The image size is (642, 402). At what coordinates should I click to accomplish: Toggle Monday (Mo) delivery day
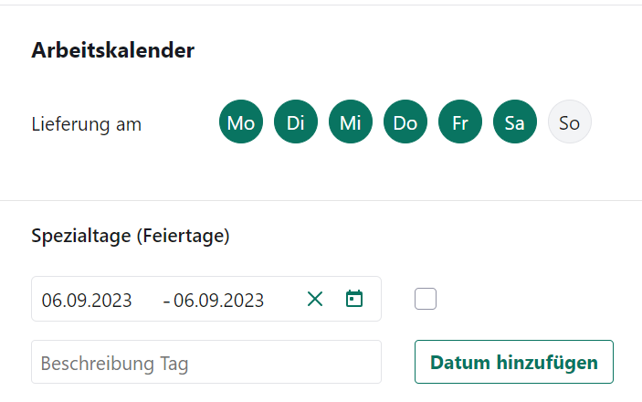point(241,123)
